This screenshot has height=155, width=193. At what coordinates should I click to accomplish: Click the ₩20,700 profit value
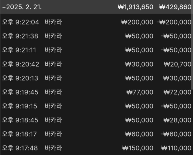point(177,64)
